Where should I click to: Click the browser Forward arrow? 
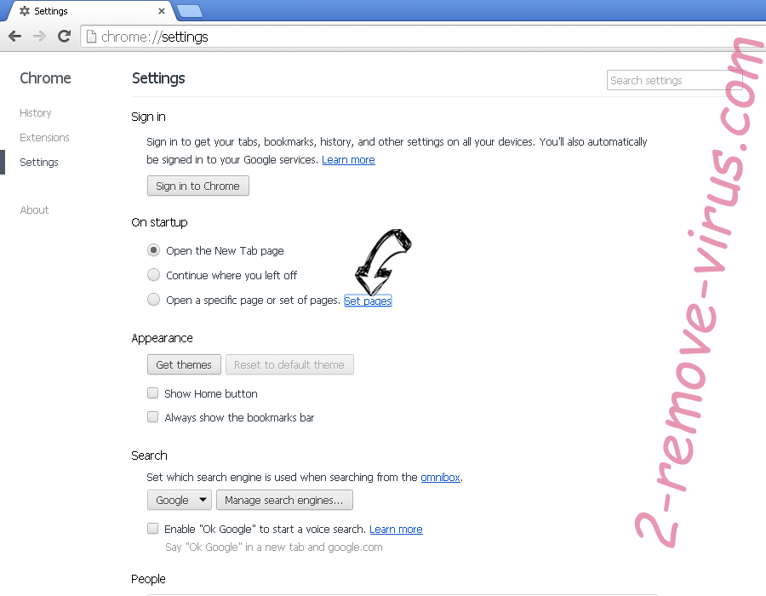coord(39,36)
